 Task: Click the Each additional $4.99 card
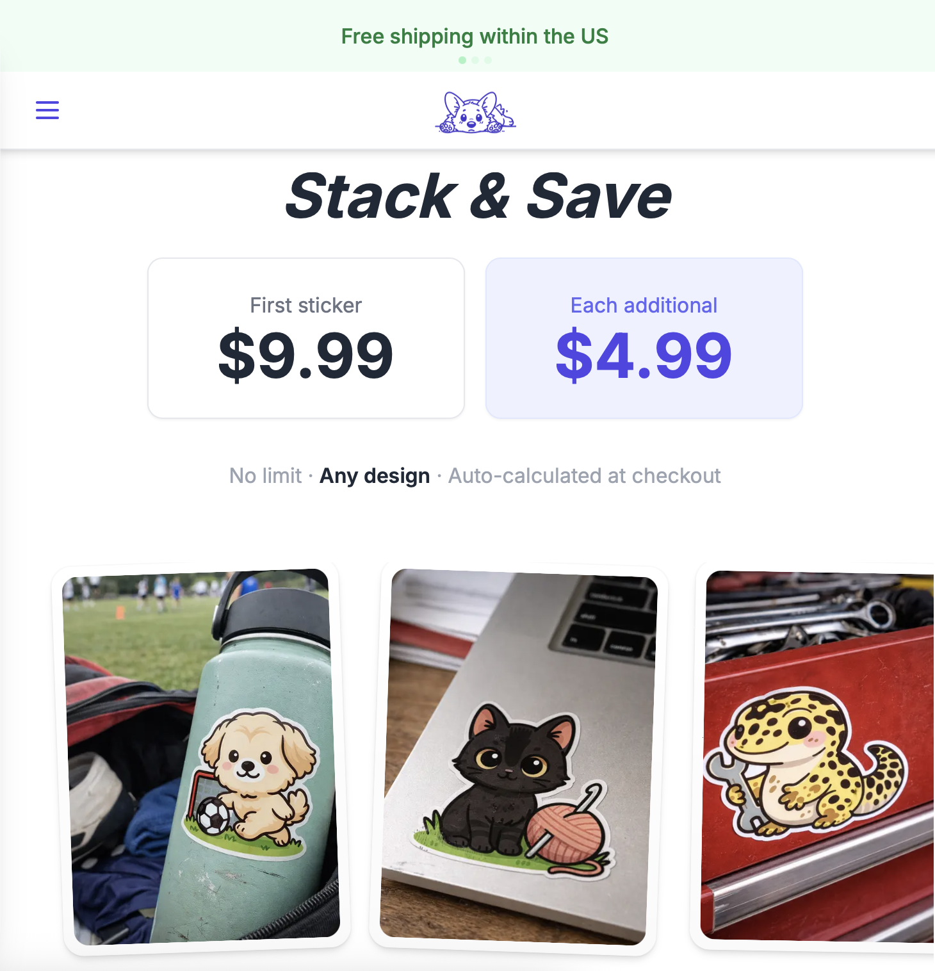[x=644, y=338]
